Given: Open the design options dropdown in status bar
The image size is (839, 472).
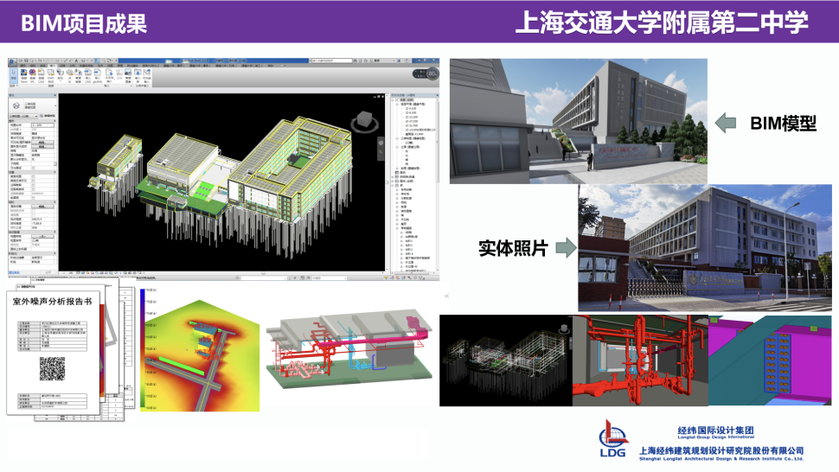Looking at the screenshot, I should click(329, 278).
